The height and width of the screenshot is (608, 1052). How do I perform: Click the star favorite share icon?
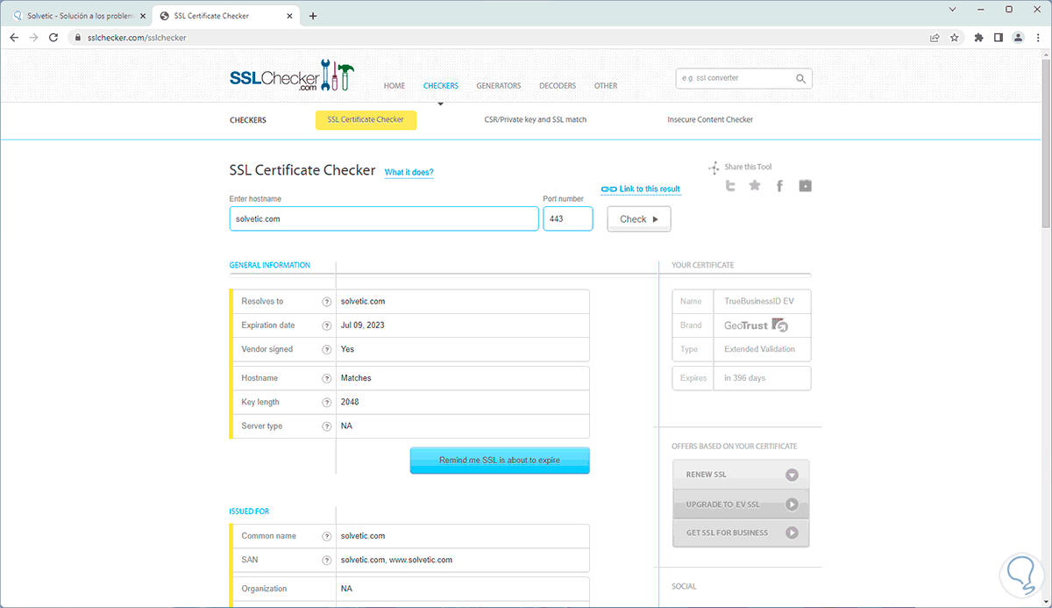point(755,185)
